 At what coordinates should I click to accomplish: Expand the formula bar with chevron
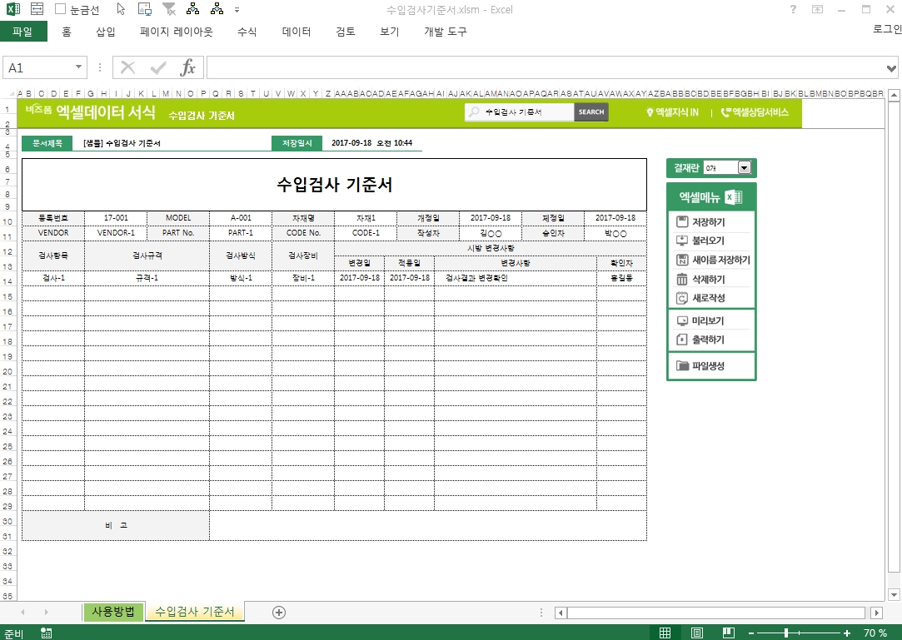pyautogui.click(x=892, y=68)
